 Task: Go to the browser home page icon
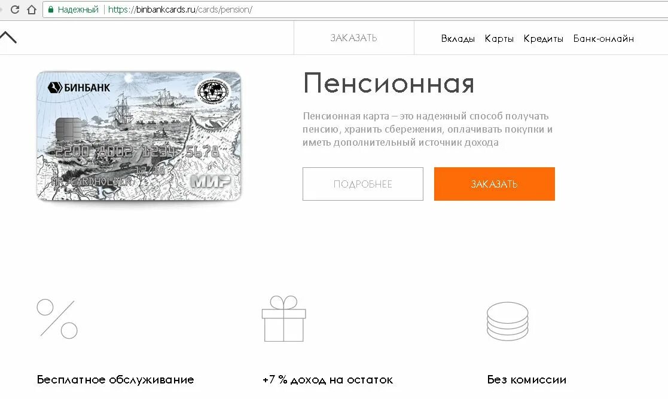(32, 10)
